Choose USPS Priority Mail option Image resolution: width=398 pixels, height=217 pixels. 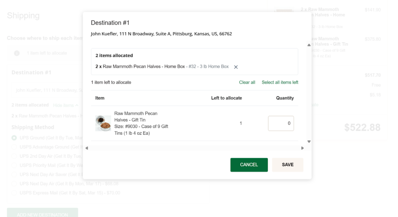coord(14,165)
